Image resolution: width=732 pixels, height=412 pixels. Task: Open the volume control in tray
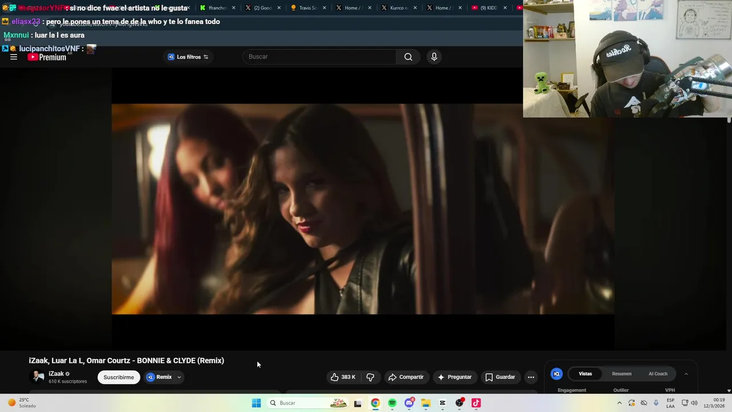pos(694,403)
